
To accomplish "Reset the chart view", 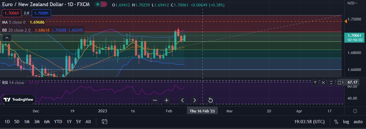I will click(x=210, y=100).
